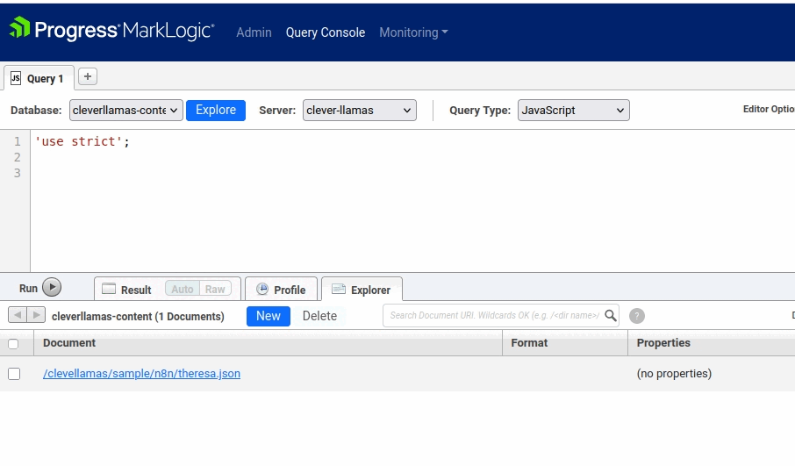The height and width of the screenshot is (466, 795).
Task: Click the Profile clock icon
Action: pyautogui.click(x=262, y=289)
